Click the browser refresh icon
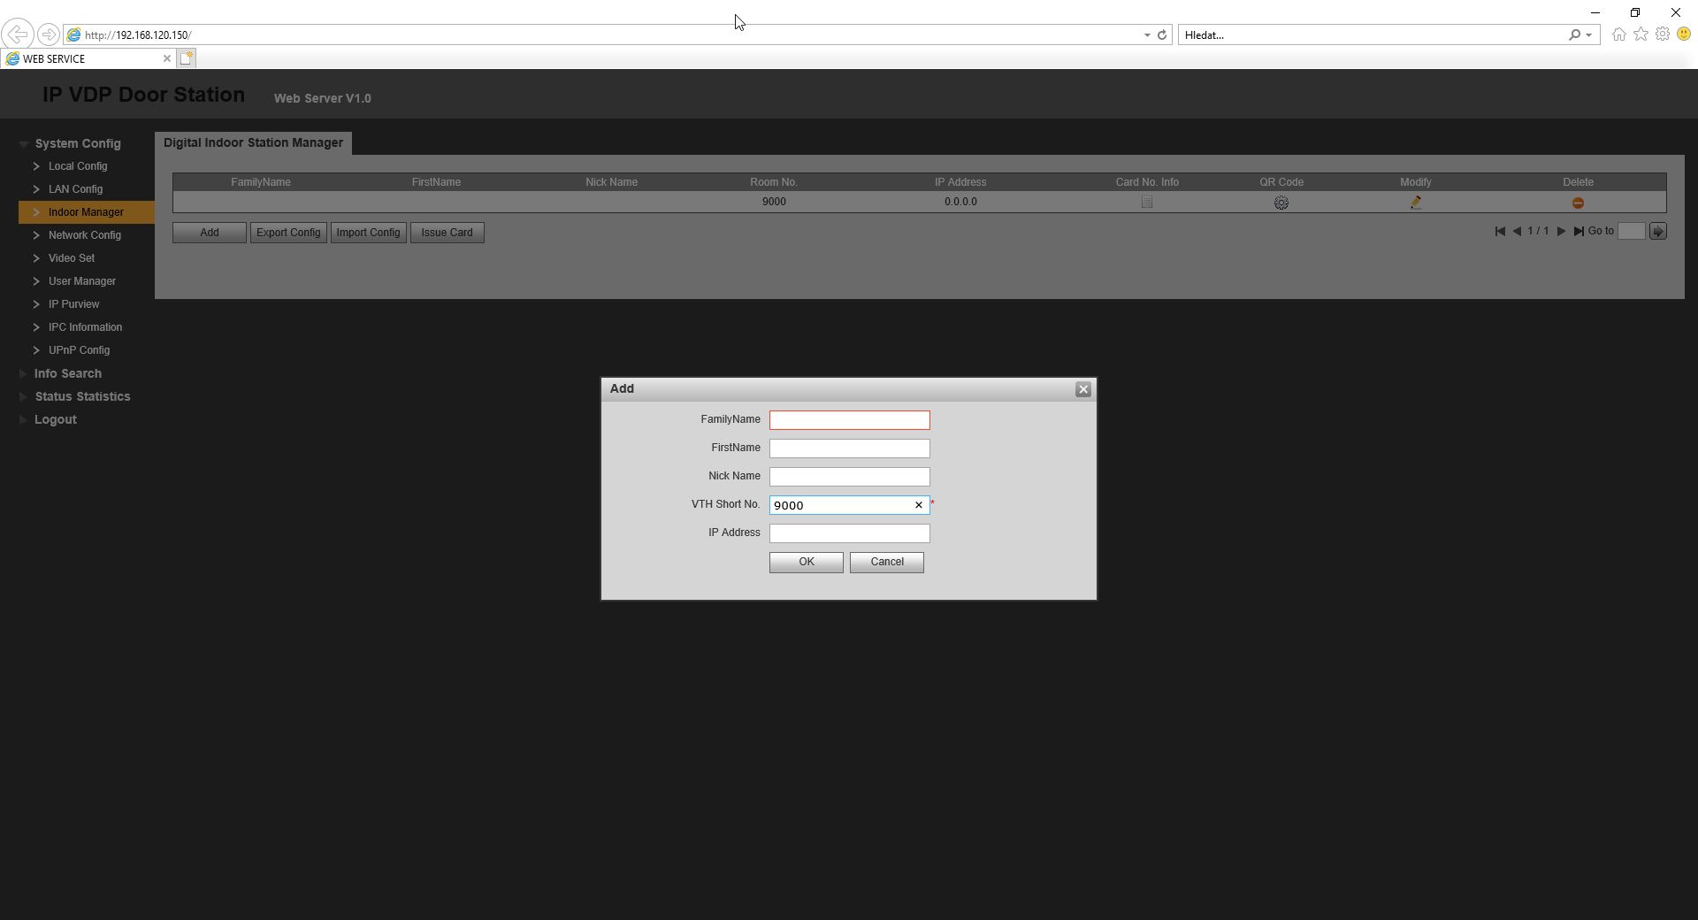Screen dimensions: 1698x920 click(1162, 35)
